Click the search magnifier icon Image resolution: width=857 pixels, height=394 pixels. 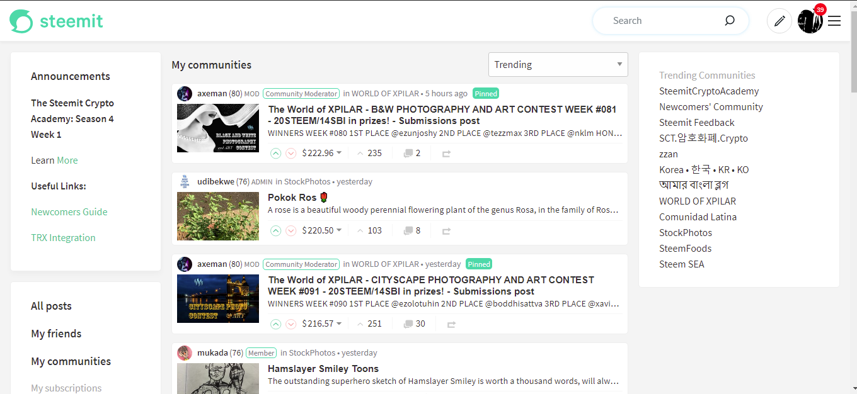coord(730,21)
